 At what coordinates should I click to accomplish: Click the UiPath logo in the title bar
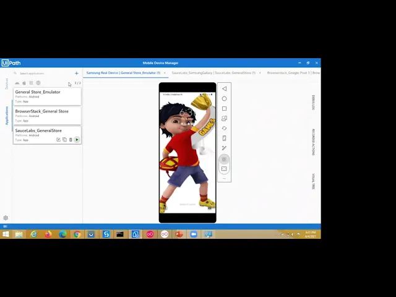[11, 63]
